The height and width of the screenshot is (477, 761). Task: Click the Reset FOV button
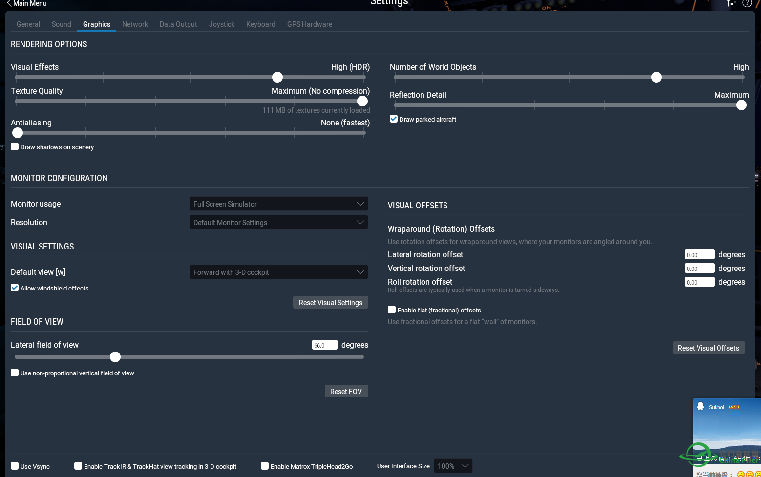[x=346, y=392]
